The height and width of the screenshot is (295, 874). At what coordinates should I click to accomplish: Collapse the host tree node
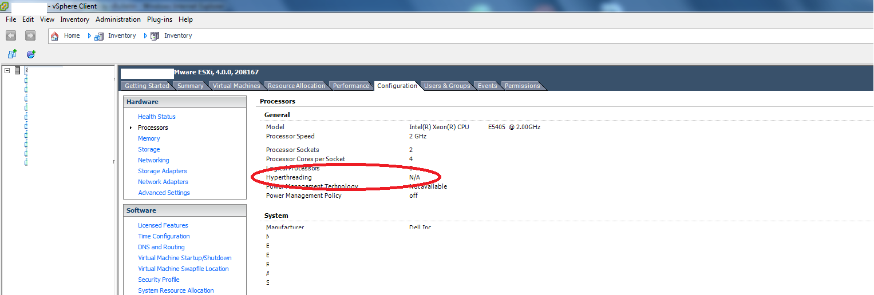tap(7, 70)
